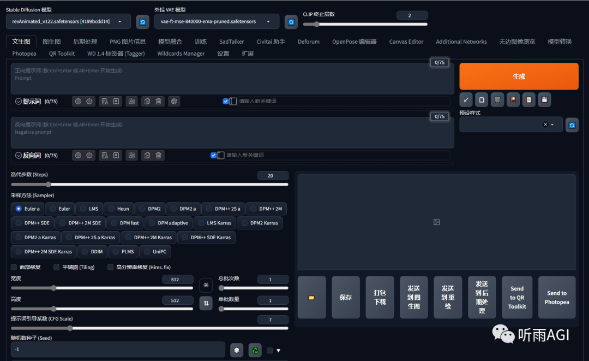
Task: Refresh the 预设样式 preset styles list
Action: coord(572,125)
